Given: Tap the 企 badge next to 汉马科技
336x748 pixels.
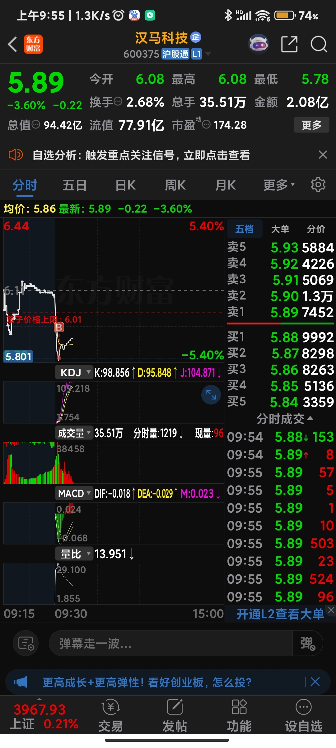Looking at the screenshot, I should coord(196,37).
